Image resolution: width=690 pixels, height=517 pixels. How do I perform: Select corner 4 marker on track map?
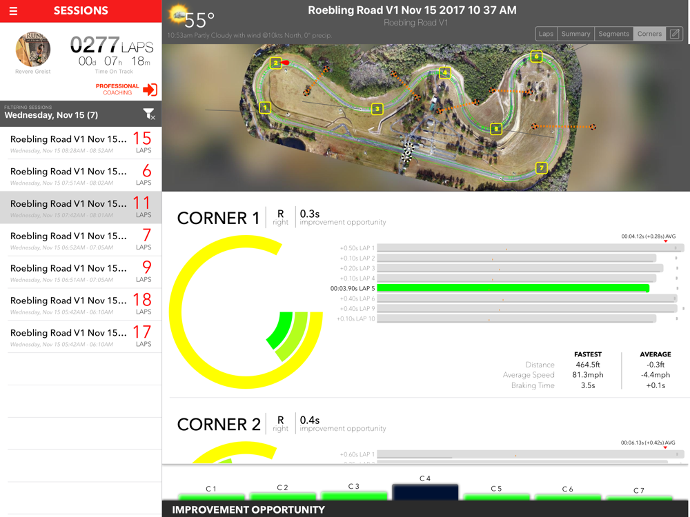(445, 72)
